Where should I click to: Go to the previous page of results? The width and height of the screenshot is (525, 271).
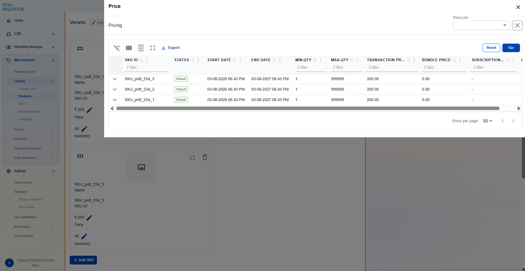503,121
